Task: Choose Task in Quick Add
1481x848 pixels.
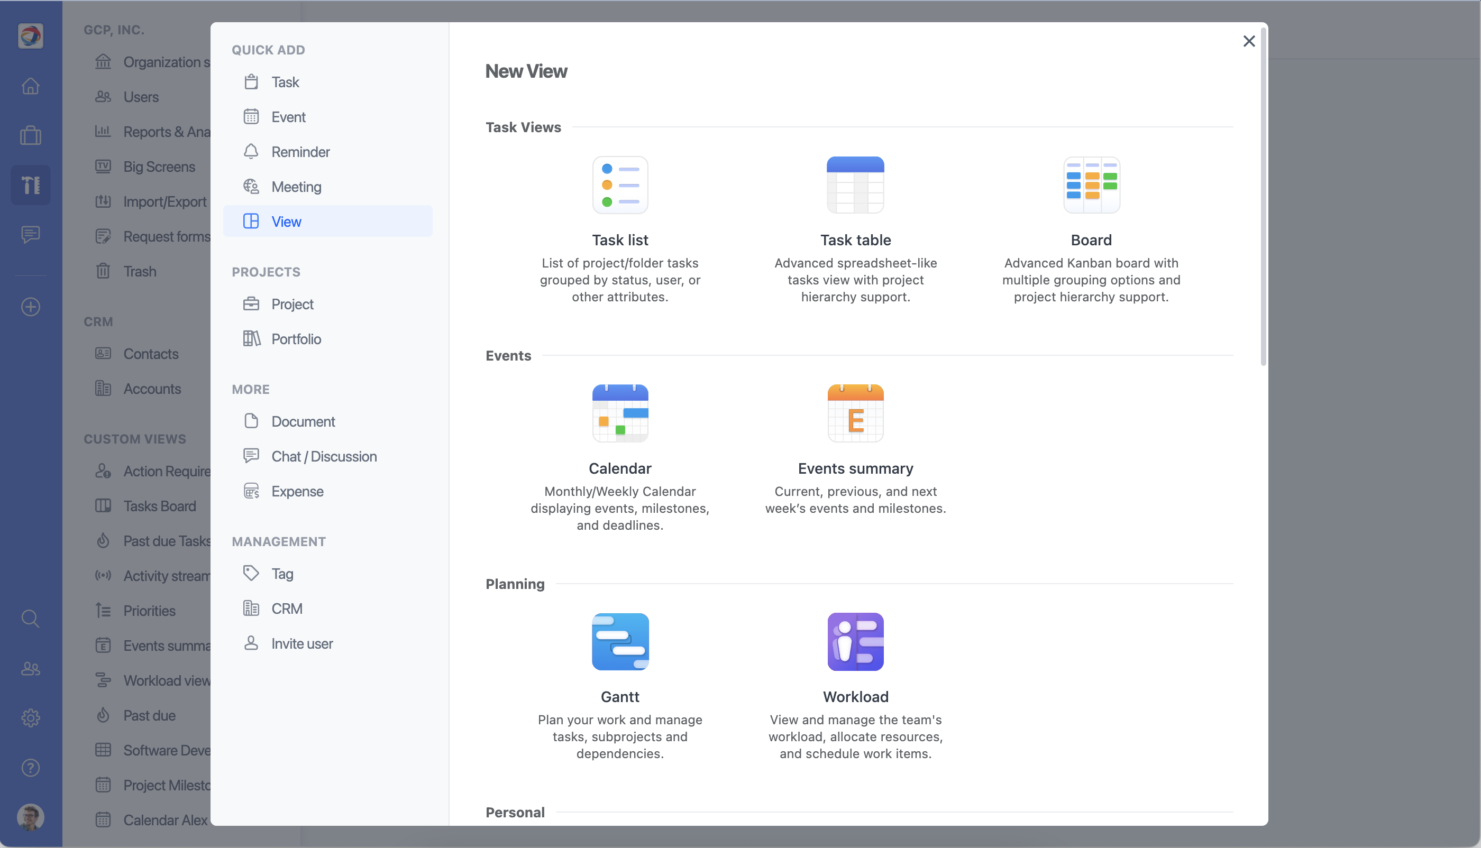Action: pyautogui.click(x=327, y=82)
